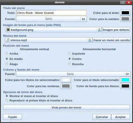The width and height of the screenshot is (133, 123).
Task: Open background.png file chooser
Action: click(x=54, y=30)
